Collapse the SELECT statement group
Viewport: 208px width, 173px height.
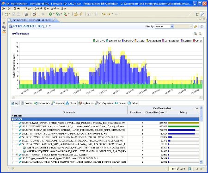[13, 119]
